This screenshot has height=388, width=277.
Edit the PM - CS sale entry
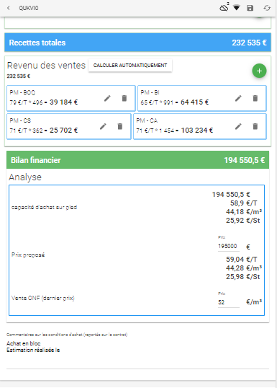[103, 126]
